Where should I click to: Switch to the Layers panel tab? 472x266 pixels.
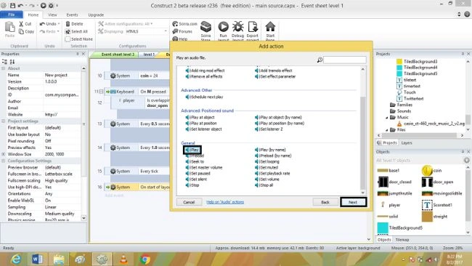point(407,142)
